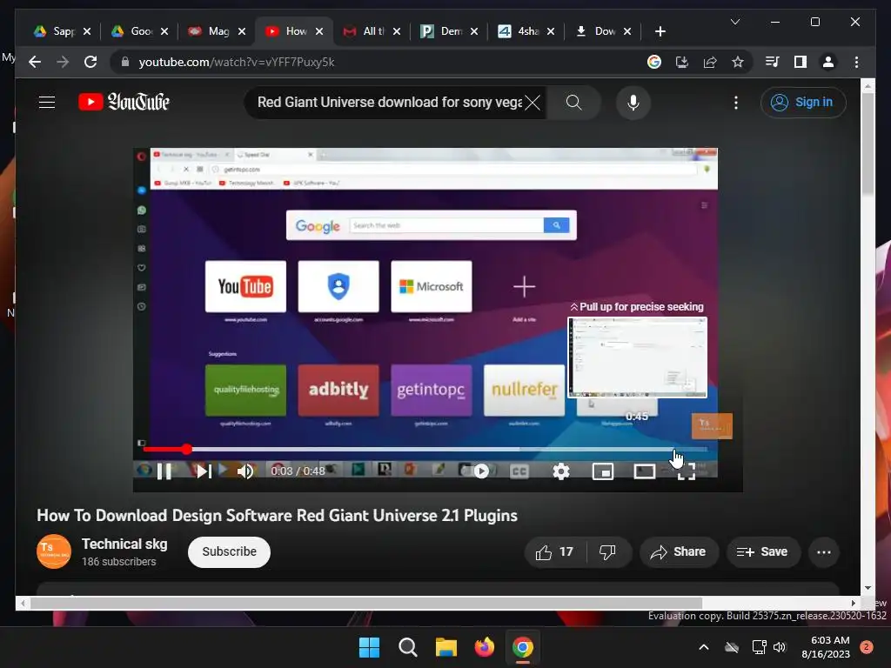Open tab search dropdown arrow
The height and width of the screenshot is (668, 891).
pyautogui.click(x=734, y=22)
